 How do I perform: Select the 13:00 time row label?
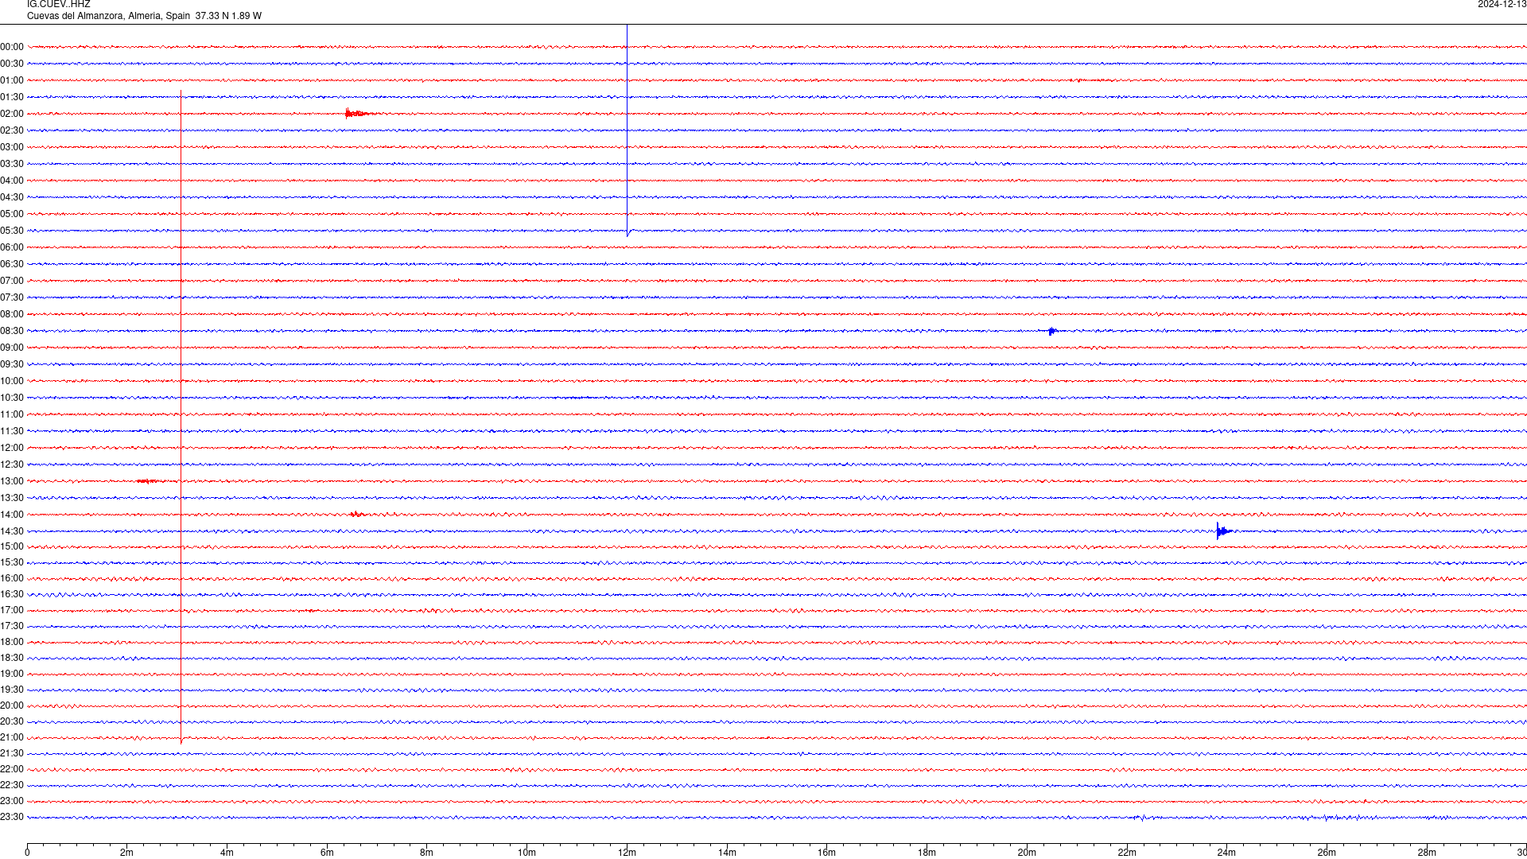(x=12, y=481)
